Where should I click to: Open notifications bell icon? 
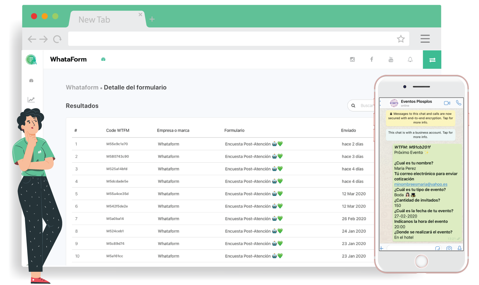point(410,59)
